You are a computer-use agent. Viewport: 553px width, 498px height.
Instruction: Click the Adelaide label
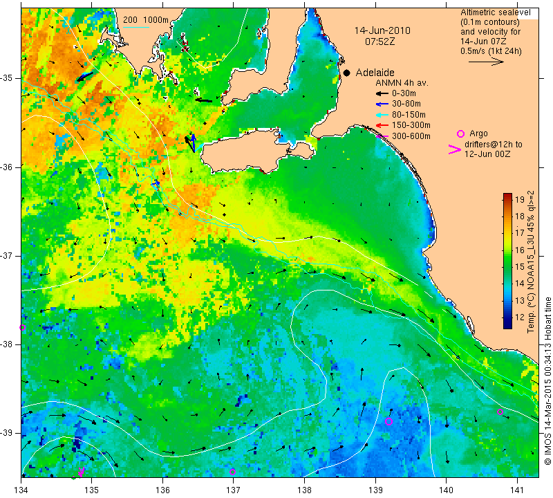tap(375, 73)
